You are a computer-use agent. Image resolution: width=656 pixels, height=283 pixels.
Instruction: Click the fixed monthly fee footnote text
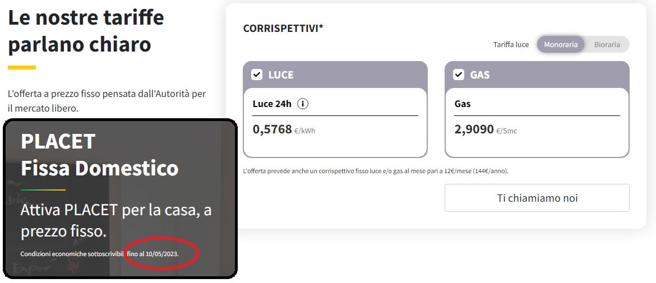(379, 170)
